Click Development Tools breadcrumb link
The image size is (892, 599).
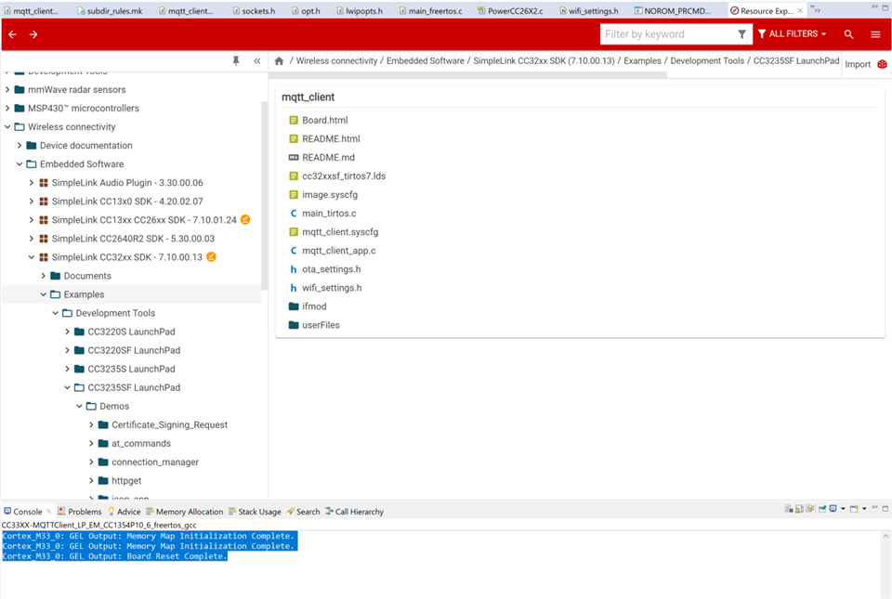tap(707, 60)
